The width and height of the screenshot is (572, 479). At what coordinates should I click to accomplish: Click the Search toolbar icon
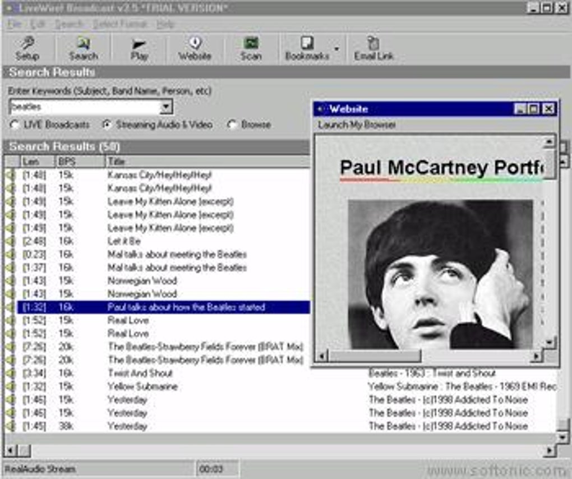83,48
